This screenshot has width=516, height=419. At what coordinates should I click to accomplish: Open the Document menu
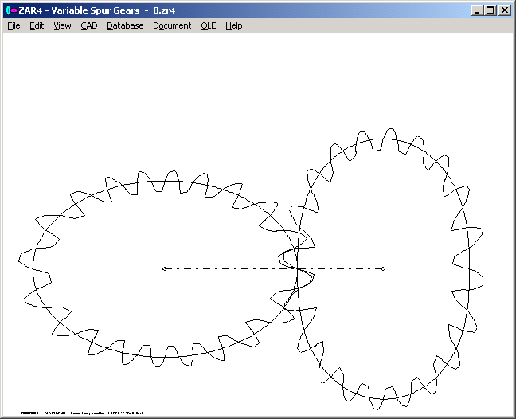[x=172, y=25]
